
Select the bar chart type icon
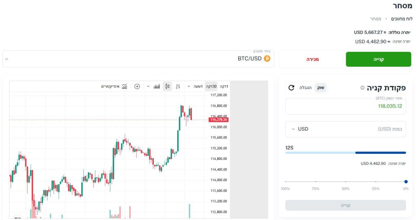[178, 86]
